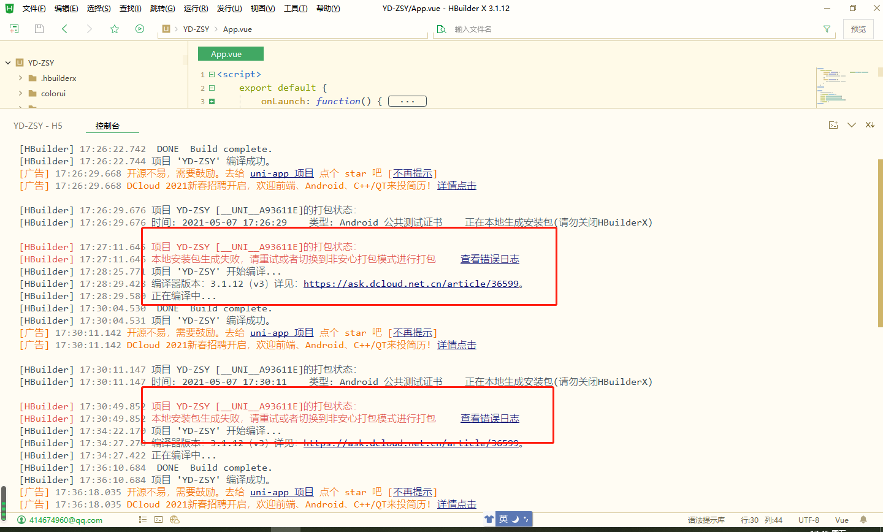Click the notification bell in status bar

click(863, 520)
